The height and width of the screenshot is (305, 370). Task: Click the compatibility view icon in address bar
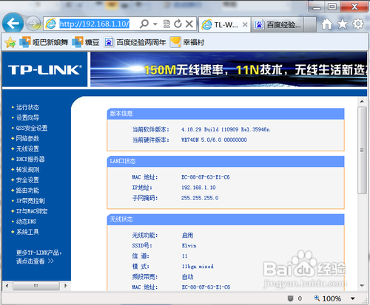pos(166,24)
